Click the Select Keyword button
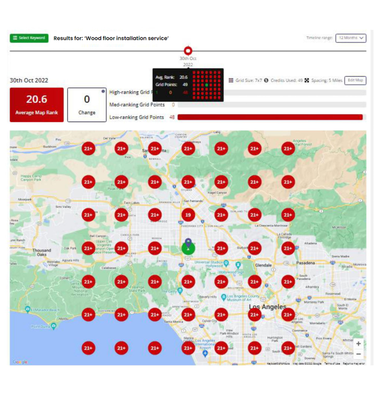This screenshot has width=375, height=394. tap(29, 38)
